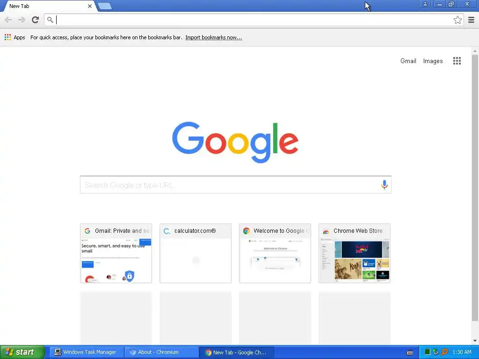Open the Gmail most-visited thumbnail

(116, 253)
